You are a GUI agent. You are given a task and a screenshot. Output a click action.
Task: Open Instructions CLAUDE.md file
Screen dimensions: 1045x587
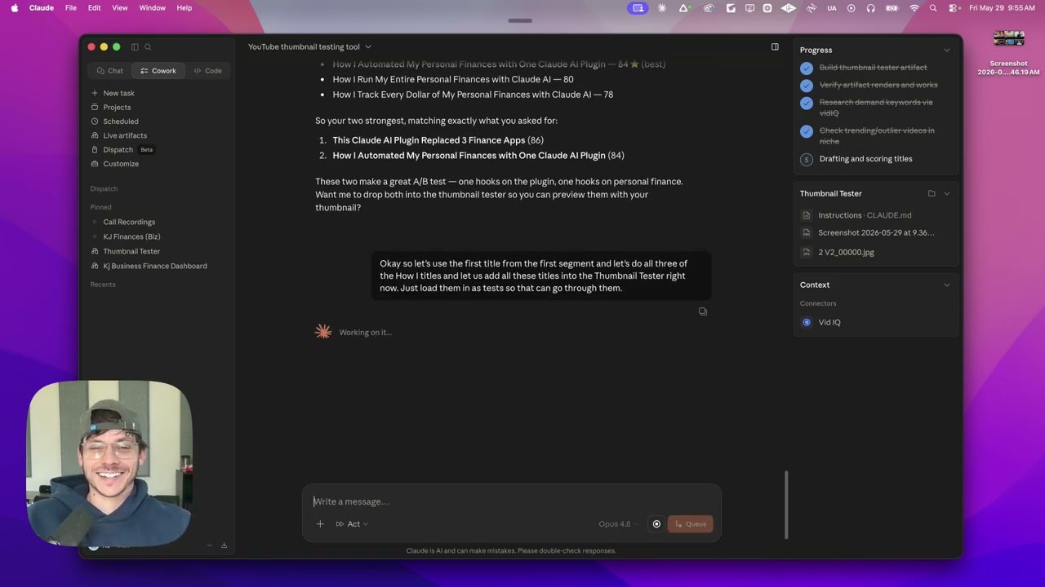(865, 215)
